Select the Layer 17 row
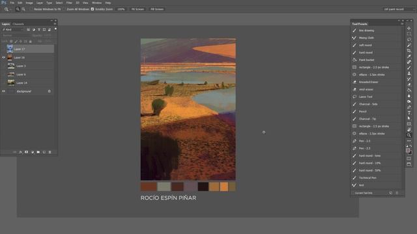417x234 pixels. [x=28, y=49]
